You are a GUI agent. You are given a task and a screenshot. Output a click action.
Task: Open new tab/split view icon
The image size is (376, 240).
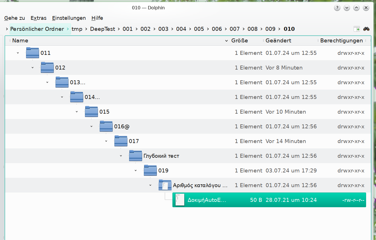click(356, 29)
